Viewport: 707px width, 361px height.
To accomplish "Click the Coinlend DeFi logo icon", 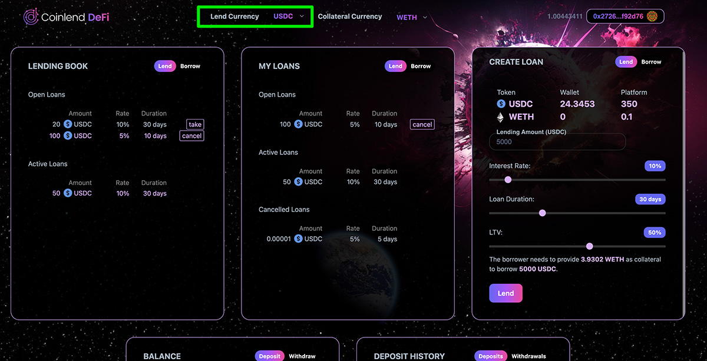I will 31,16.
